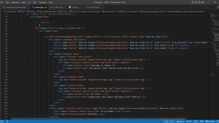
Task: Click the horizontal scrollbar of the editor
Action: (x=99, y=119)
